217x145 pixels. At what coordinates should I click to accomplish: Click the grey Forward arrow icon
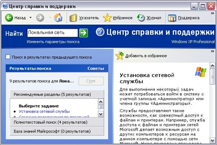click(x=40, y=18)
